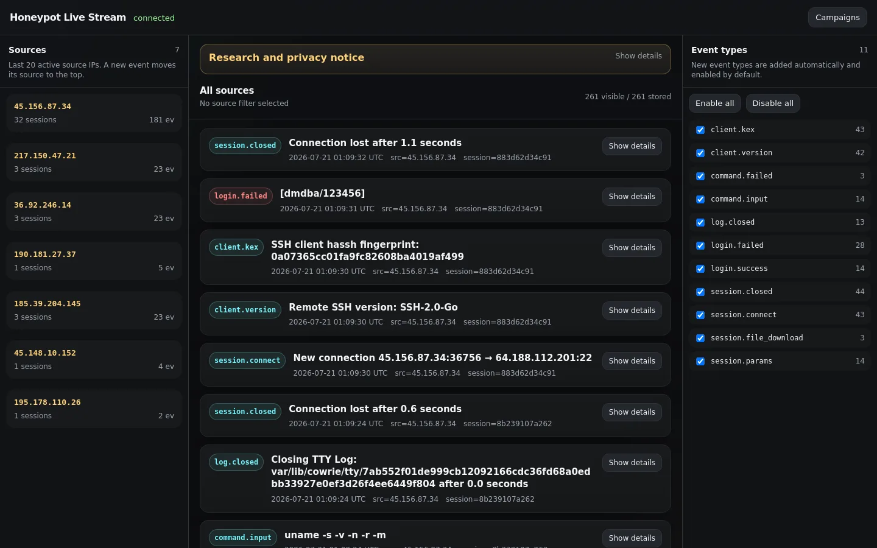The image size is (877, 548).
Task: Click the Honeypot Live Stream title
Action: (x=68, y=17)
